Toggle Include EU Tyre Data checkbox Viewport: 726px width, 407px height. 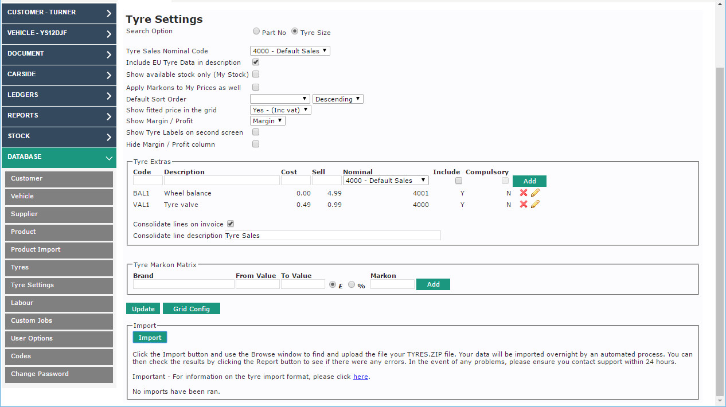pyautogui.click(x=256, y=62)
